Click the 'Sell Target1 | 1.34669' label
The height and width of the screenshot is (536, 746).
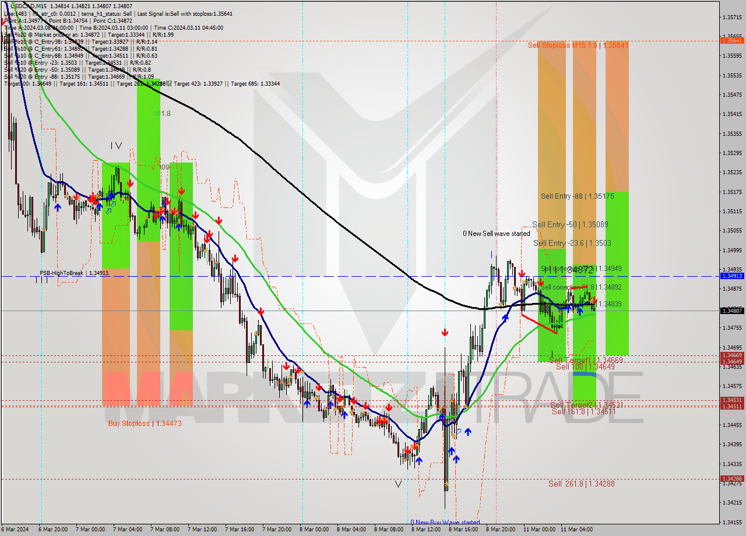[x=586, y=360]
